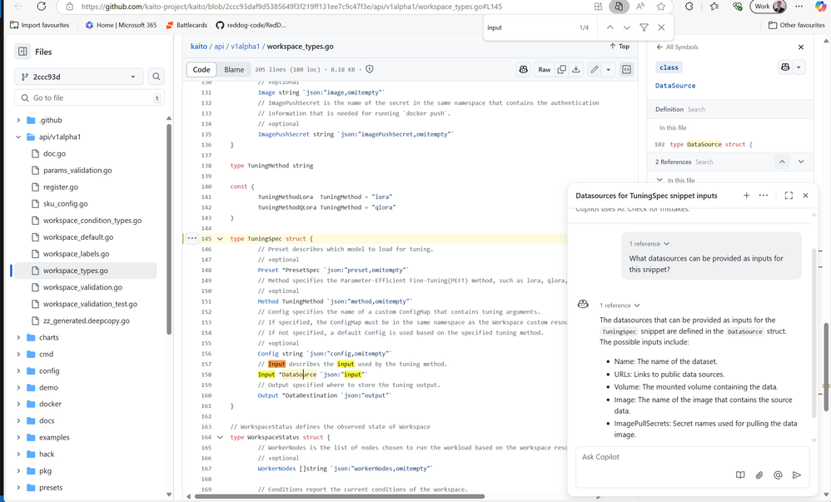Viewport: 831px width, 502px height.
Task: Attach a file to Copilot message
Action: (759, 475)
